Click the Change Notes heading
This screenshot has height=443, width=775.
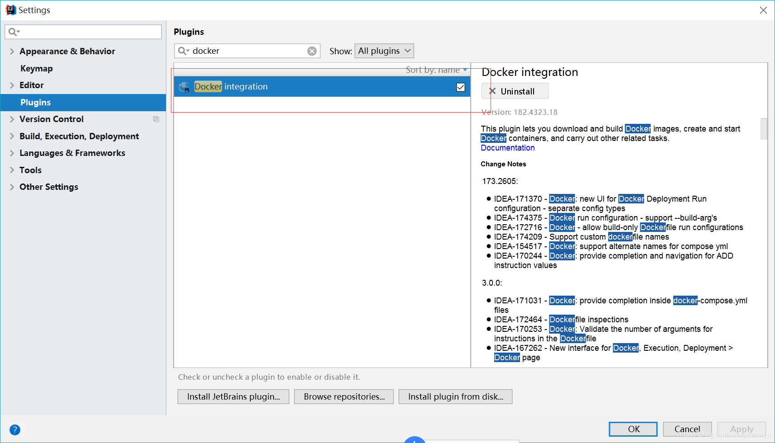click(x=503, y=164)
